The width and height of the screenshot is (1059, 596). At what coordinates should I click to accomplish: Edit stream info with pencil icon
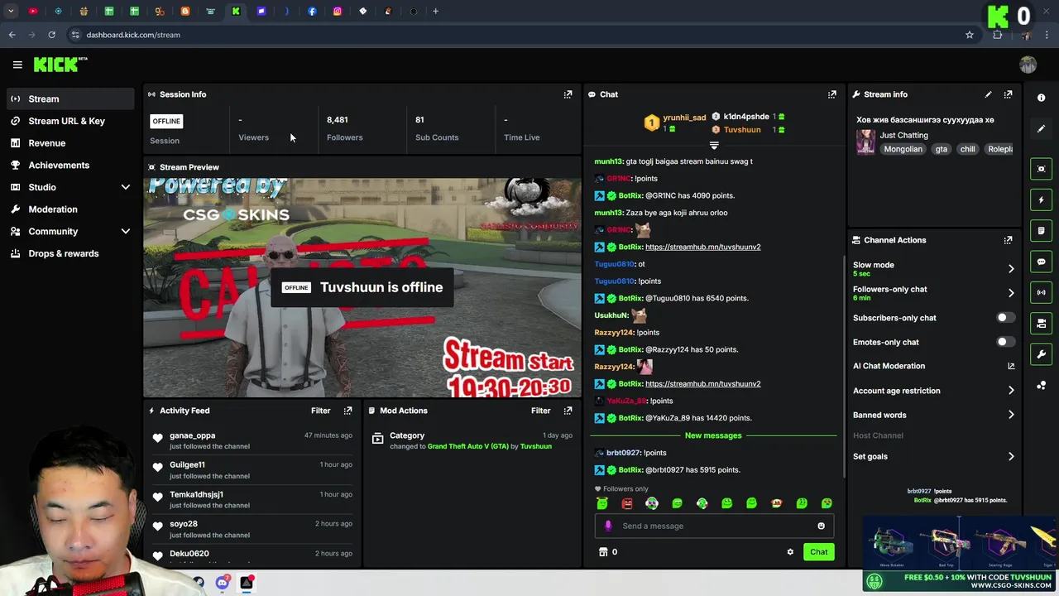988,94
